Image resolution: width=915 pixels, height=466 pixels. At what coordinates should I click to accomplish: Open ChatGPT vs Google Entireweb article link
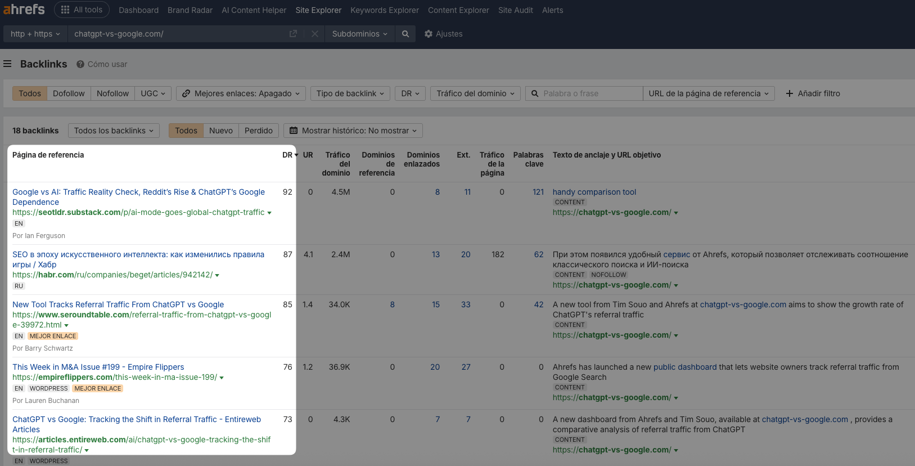pyautogui.click(x=137, y=424)
